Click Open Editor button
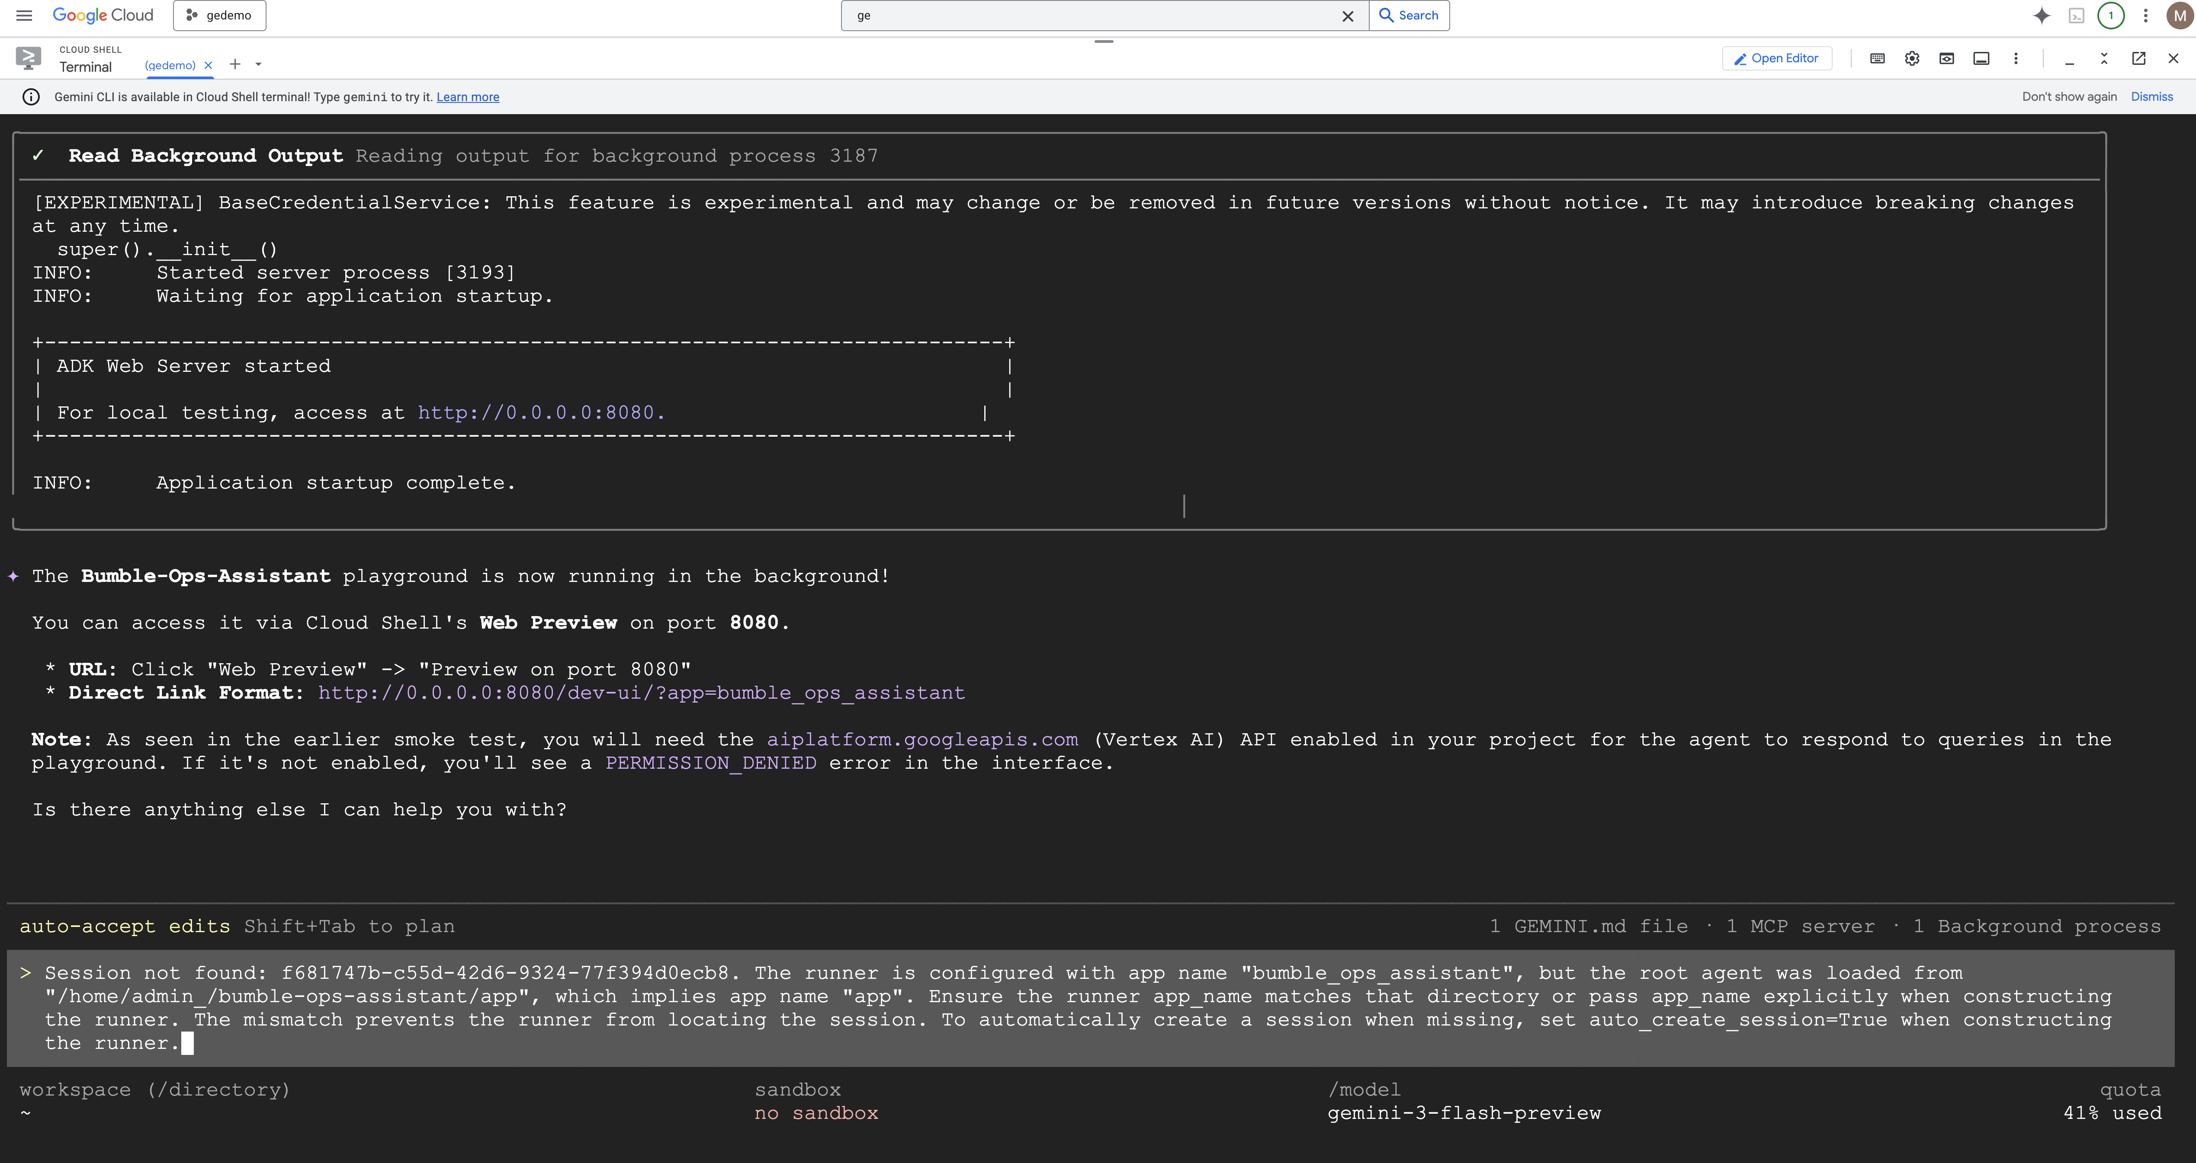 pos(1777,58)
